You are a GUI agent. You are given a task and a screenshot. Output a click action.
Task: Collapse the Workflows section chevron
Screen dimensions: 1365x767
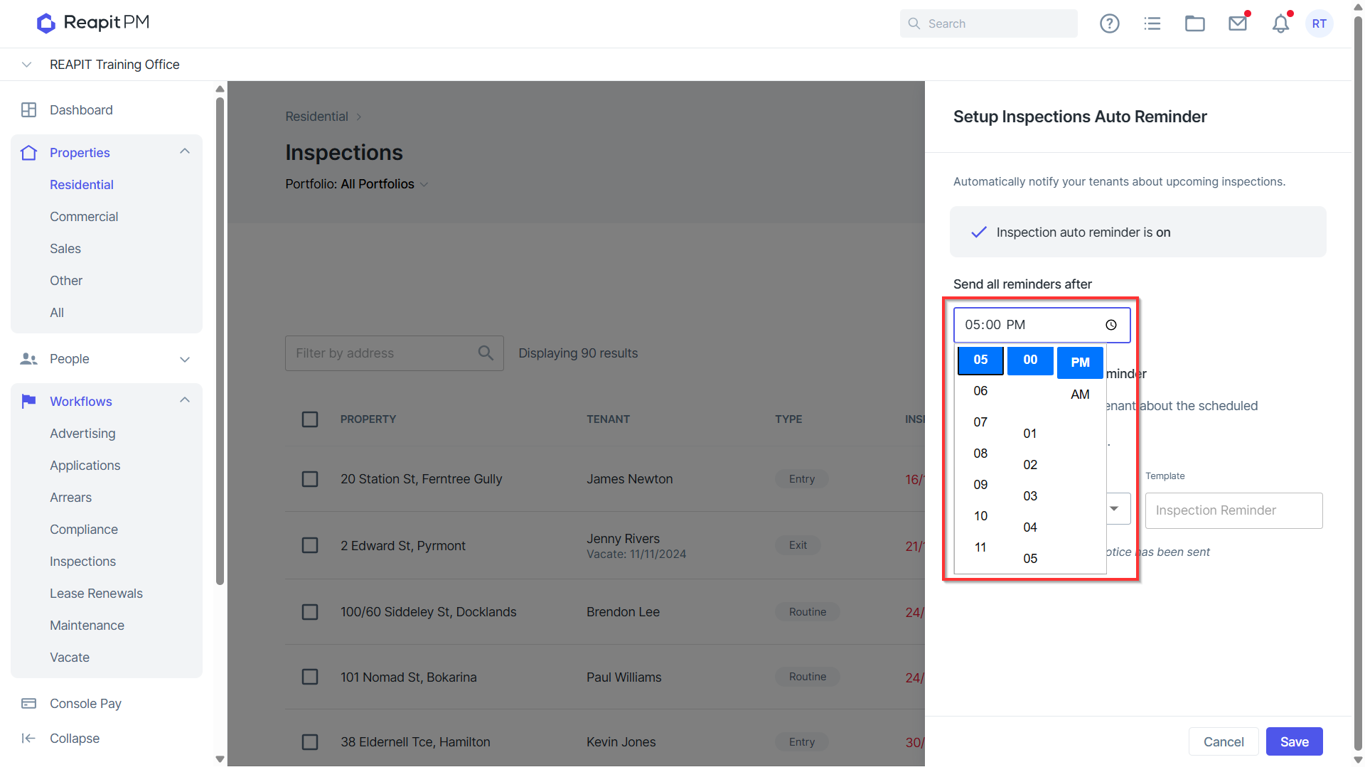[185, 400]
